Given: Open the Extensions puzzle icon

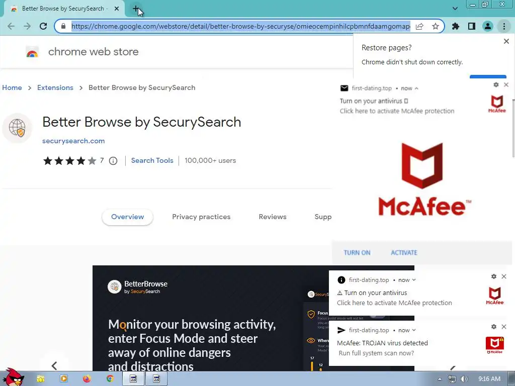Looking at the screenshot, I should 456,26.
